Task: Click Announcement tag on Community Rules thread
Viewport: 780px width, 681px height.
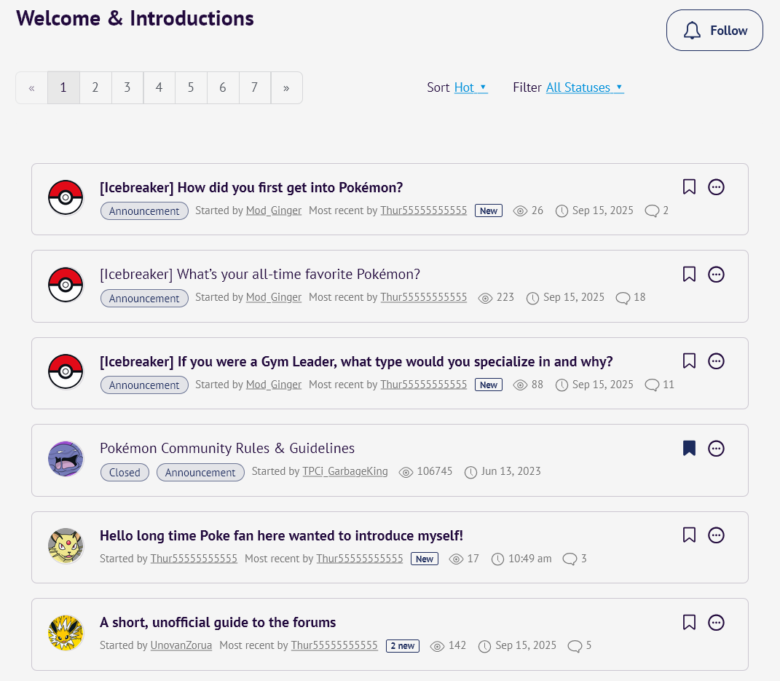Action: pyautogui.click(x=200, y=473)
